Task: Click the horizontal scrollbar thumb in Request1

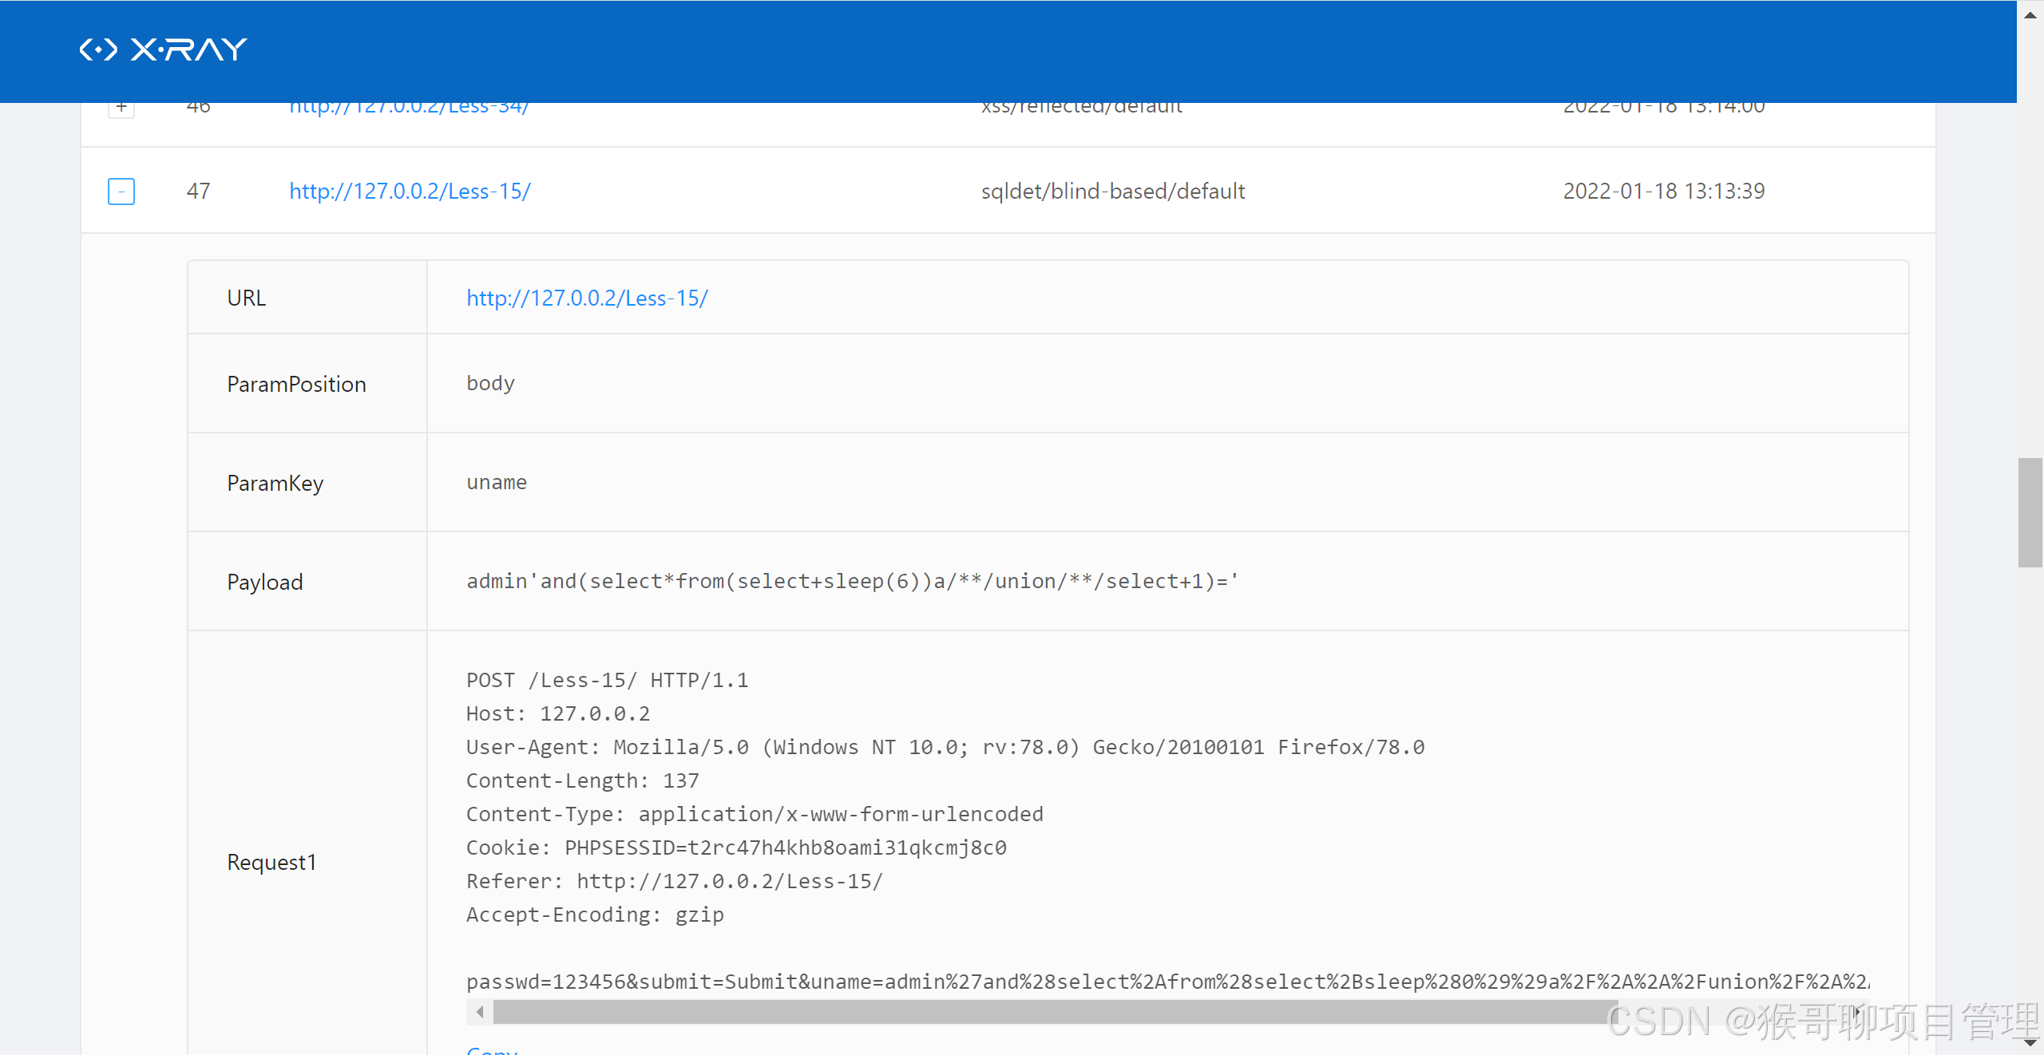Action: 1054,1012
